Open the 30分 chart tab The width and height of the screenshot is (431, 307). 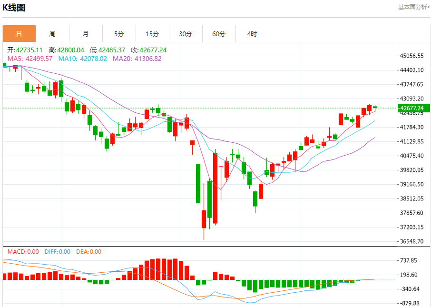[x=186, y=34]
